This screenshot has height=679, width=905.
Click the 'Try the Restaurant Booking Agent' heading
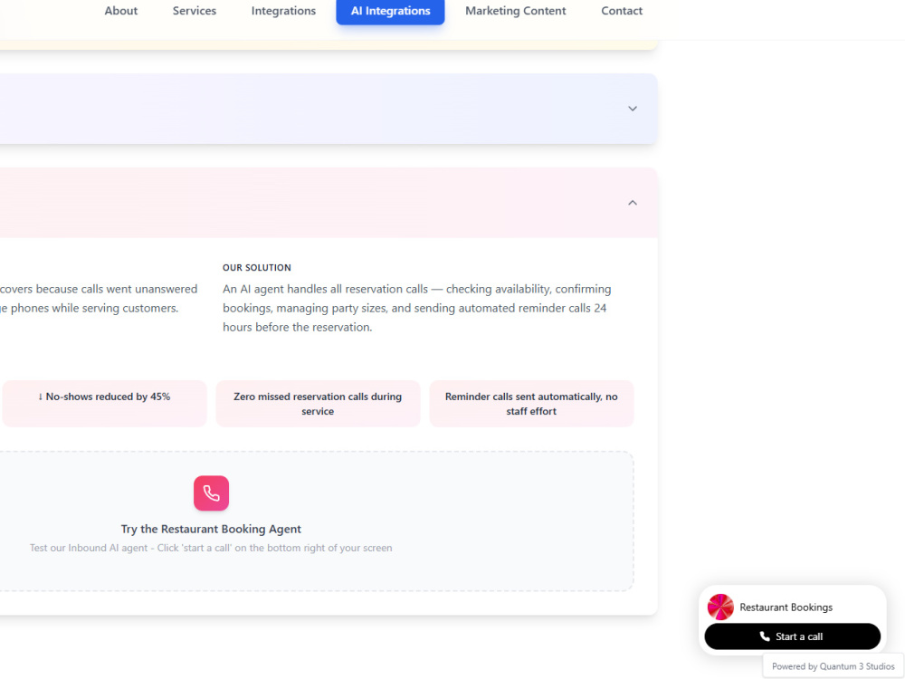tap(211, 529)
